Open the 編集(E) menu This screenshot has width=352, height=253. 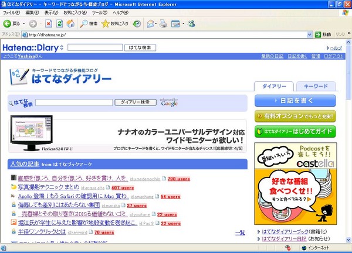click(x=32, y=13)
